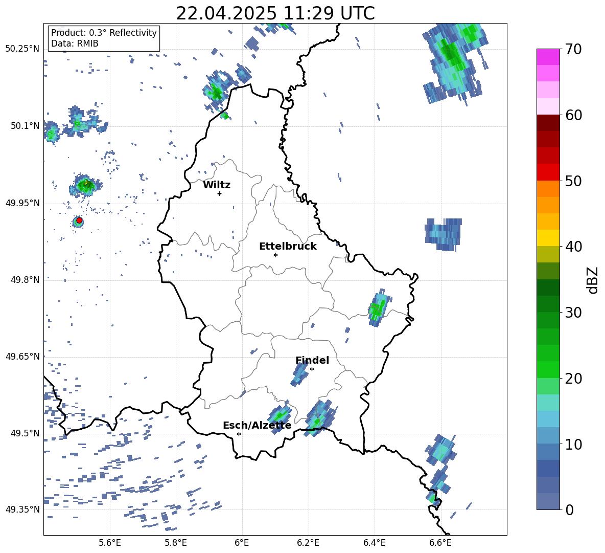Click the 49.8°N latitude label
This screenshot has height=553, width=605.
pyautogui.click(x=25, y=280)
